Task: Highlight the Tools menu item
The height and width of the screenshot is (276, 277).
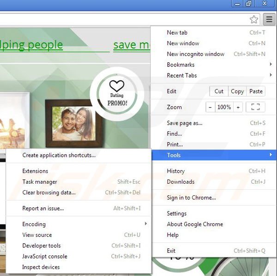Action: click(x=214, y=155)
